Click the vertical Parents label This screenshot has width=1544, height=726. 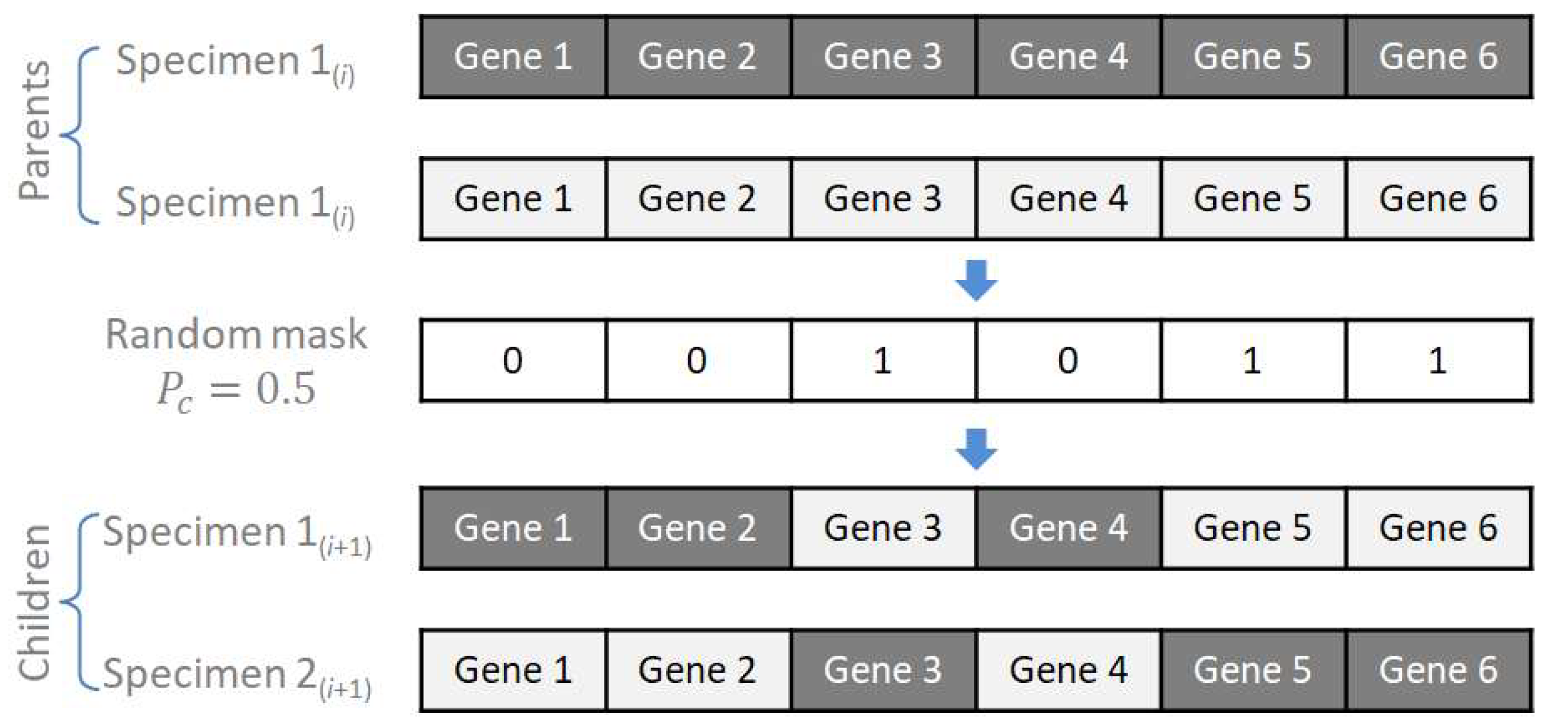click(x=35, y=130)
